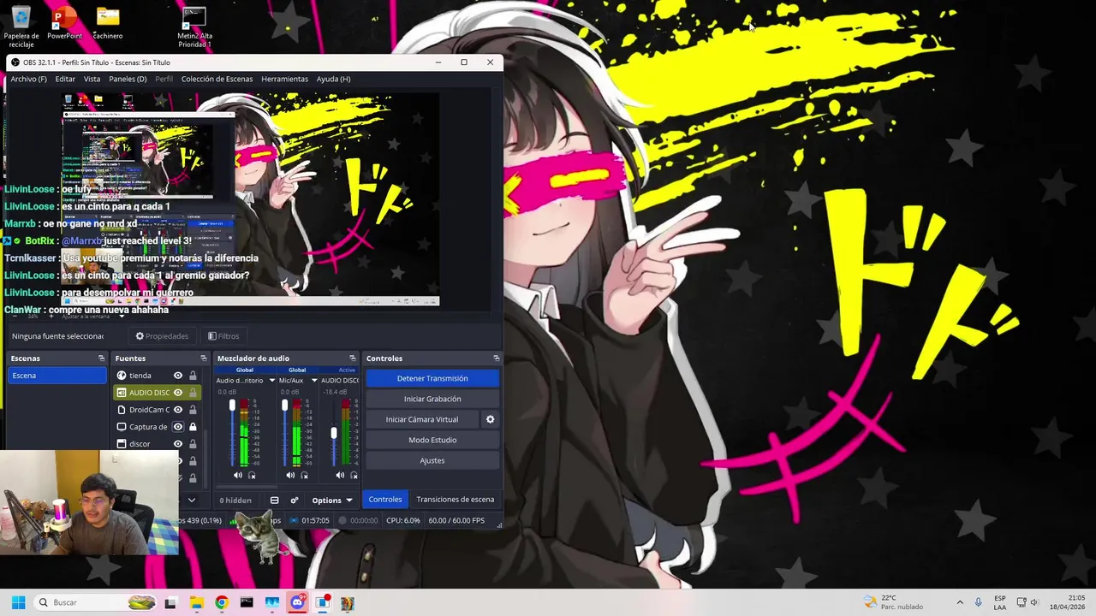Image resolution: width=1096 pixels, height=616 pixels.
Task: Open File Explorer from the taskbar
Action: click(196, 602)
